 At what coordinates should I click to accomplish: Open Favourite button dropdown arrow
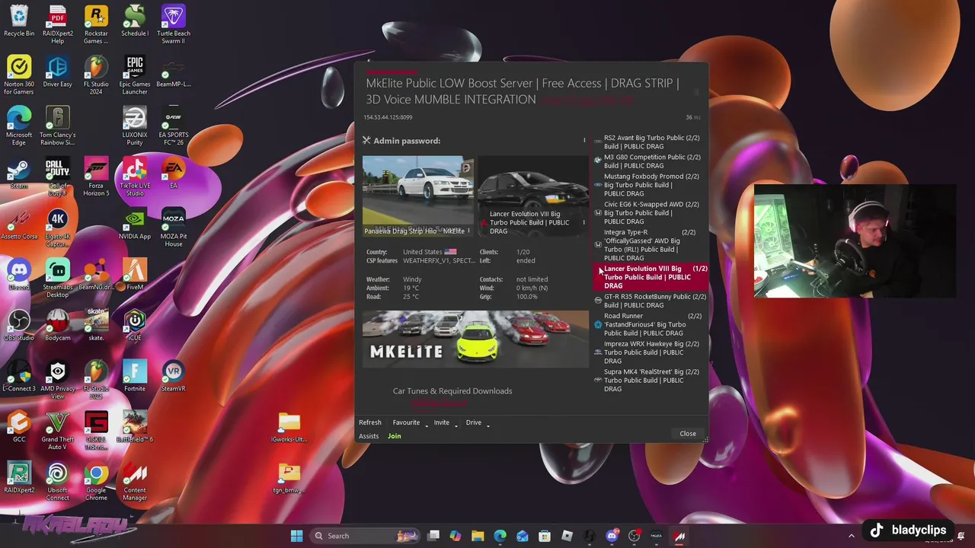click(426, 424)
